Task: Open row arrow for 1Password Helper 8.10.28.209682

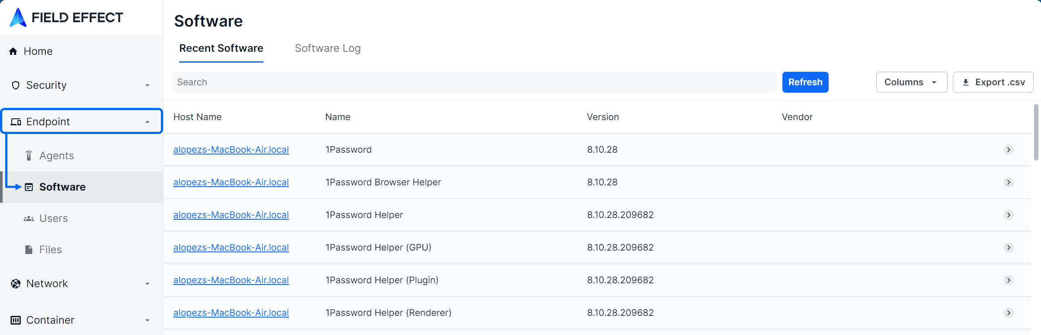Action: (x=1009, y=215)
